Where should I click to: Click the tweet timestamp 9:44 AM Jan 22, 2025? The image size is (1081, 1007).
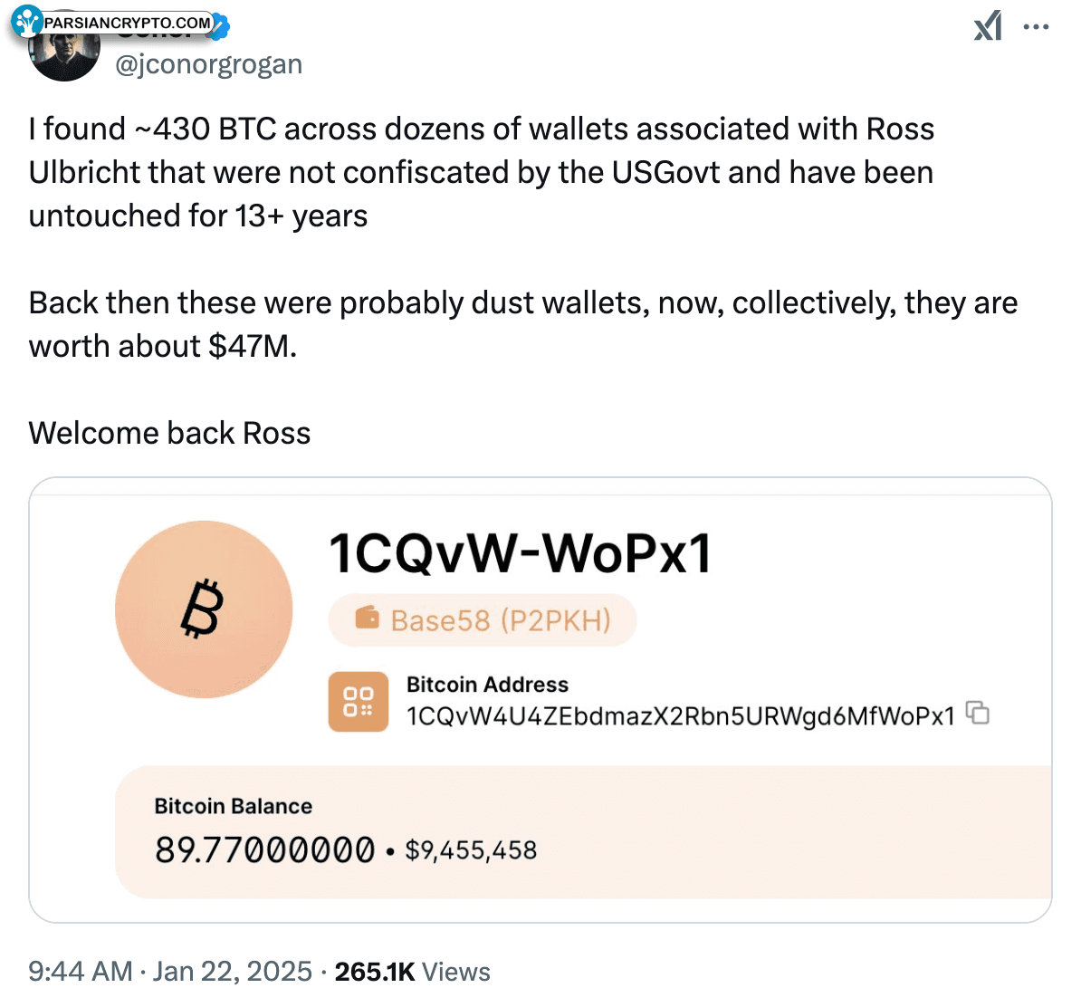coord(170,972)
